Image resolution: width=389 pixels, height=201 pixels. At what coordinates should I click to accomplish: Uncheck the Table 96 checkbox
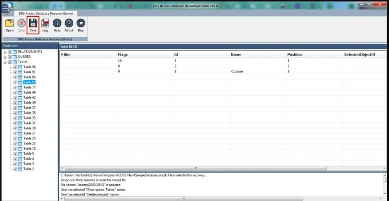[15, 67]
